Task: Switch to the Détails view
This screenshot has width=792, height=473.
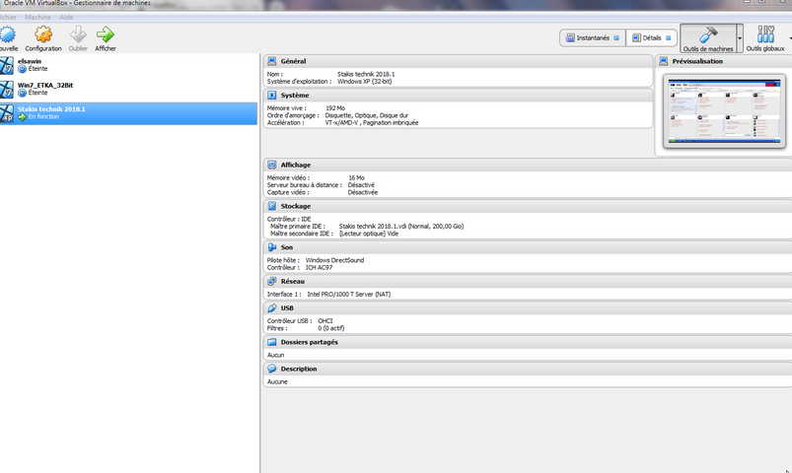Action: point(652,37)
